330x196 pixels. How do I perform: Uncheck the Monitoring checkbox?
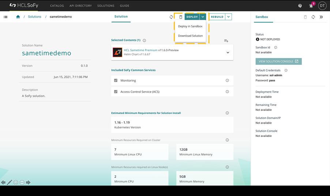116,80
